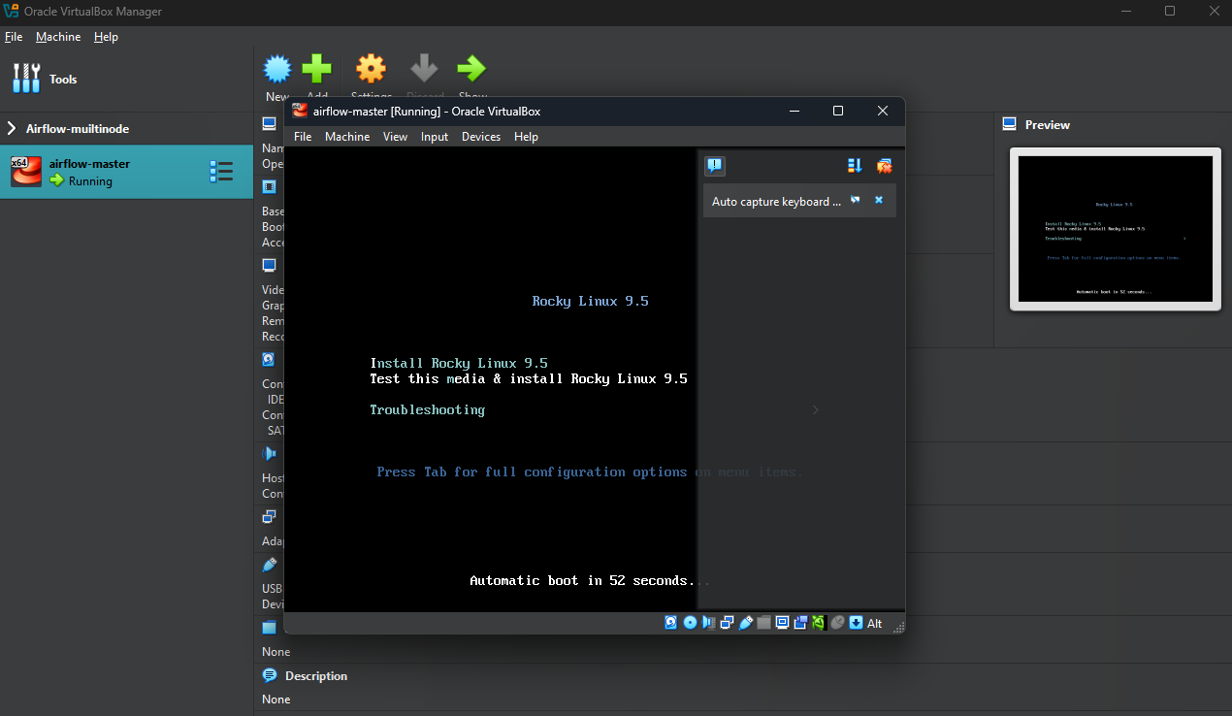Click the New machine toolbar icon
The height and width of the screenshot is (716, 1232).
tap(277, 68)
